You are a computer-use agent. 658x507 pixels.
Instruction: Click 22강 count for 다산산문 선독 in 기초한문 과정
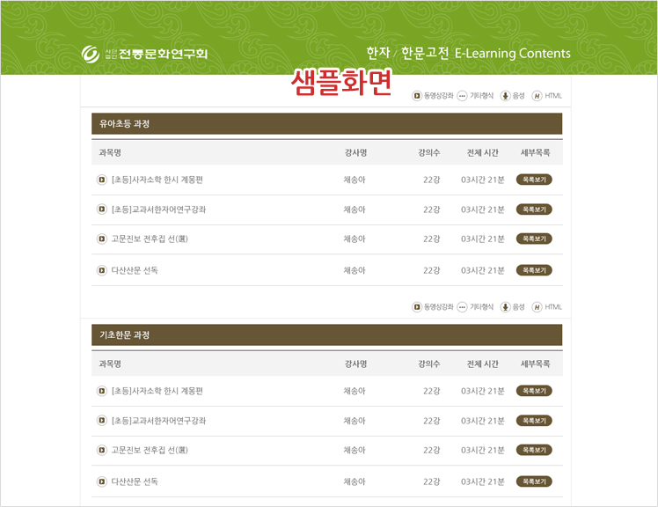[431, 481]
